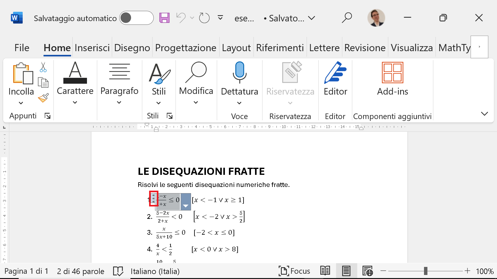Screen dimensions: 497x279
Task: Save the document with floppy icon
Action: pos(164,18)
